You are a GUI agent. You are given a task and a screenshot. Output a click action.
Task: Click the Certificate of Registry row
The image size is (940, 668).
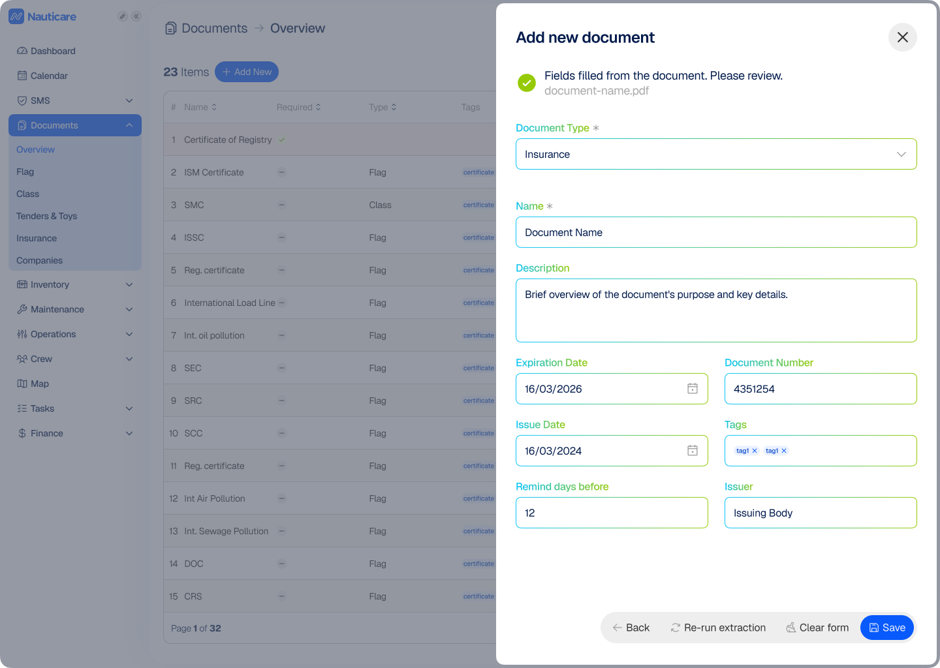point(330,140)
